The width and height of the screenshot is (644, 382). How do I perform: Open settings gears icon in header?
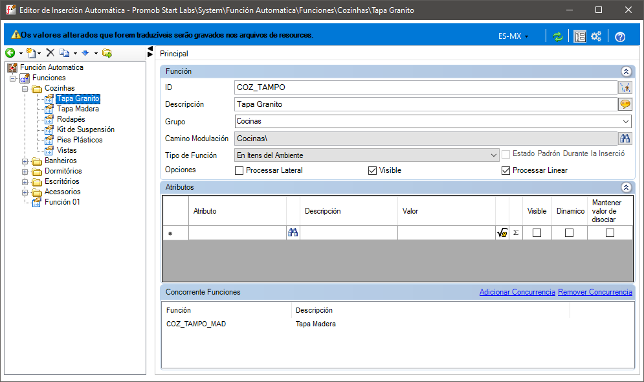pos(596,36)
